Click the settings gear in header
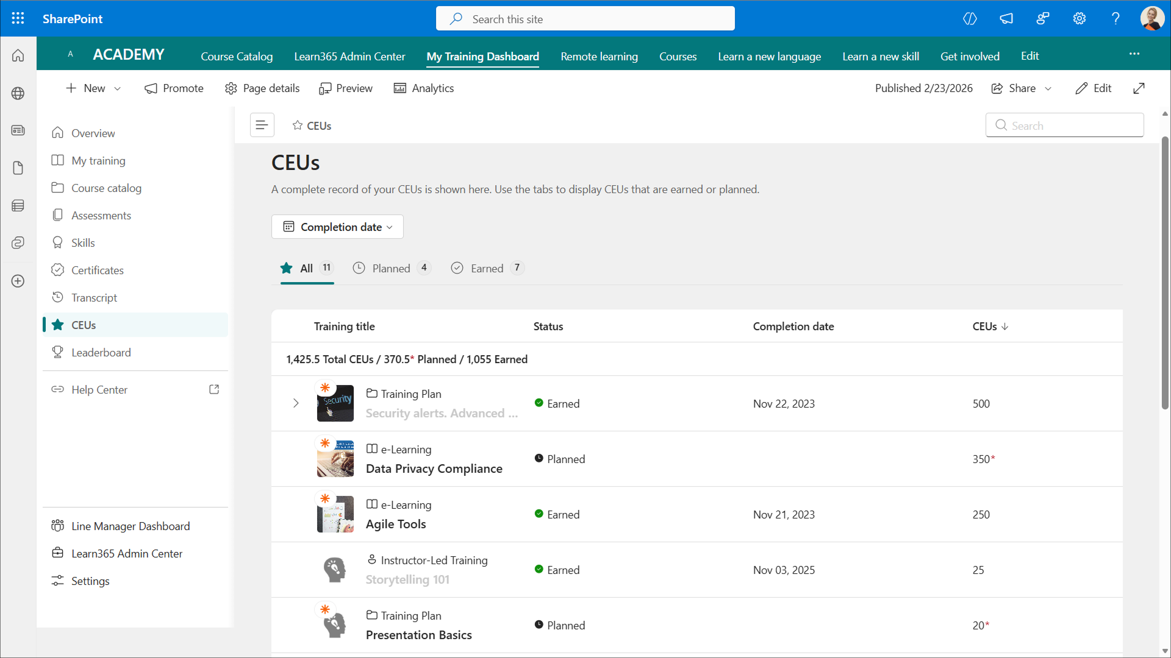 pyautogui.click(x=1079, y=18)
